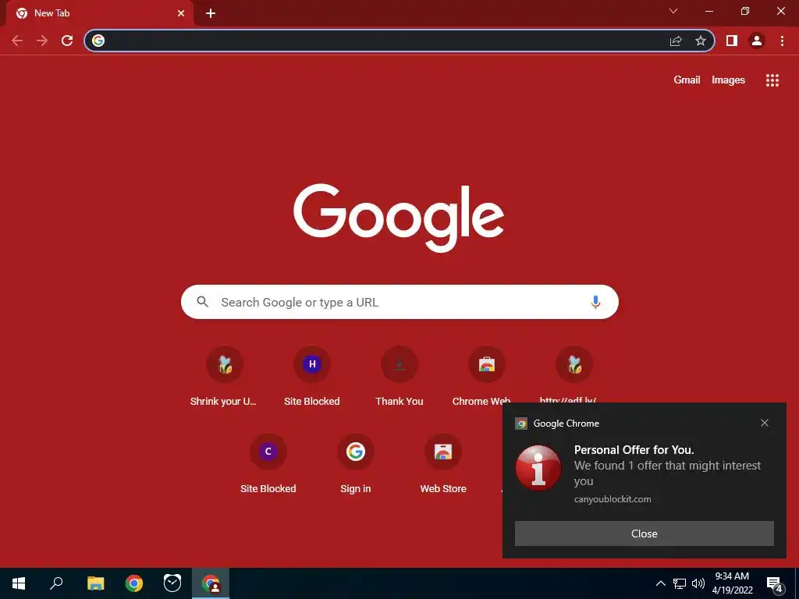Bookmark this tab with the star icon
The width and height of the screenshot is (799, 599).
pos(701,41)
